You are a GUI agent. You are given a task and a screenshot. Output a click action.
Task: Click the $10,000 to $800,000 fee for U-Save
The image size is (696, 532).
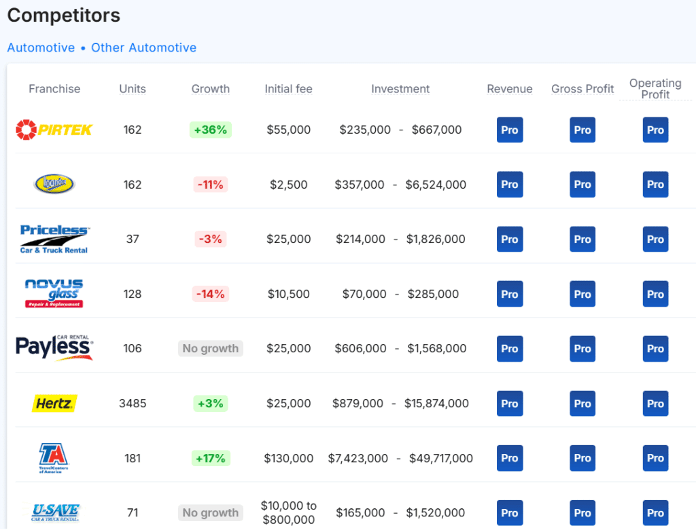pos(288,512)
